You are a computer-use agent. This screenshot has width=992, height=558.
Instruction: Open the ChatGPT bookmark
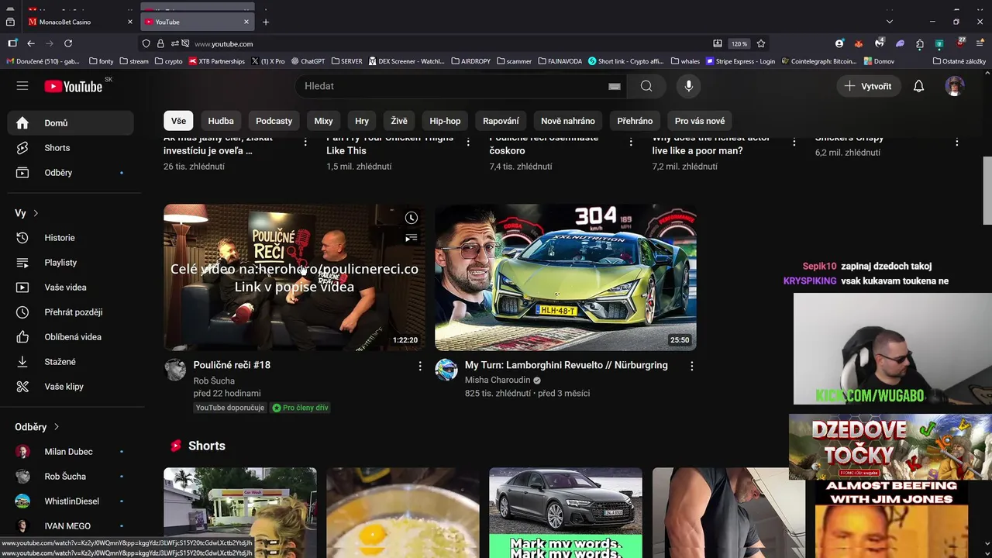(308, 61)
